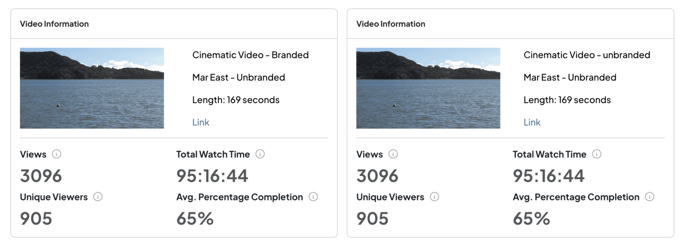
Task: Click the lake thumbnail of the unbranded video
Action: pyautogui.click(x=428, y=88)
